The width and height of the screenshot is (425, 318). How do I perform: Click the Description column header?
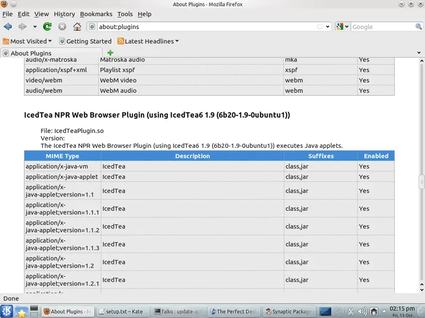192,156
